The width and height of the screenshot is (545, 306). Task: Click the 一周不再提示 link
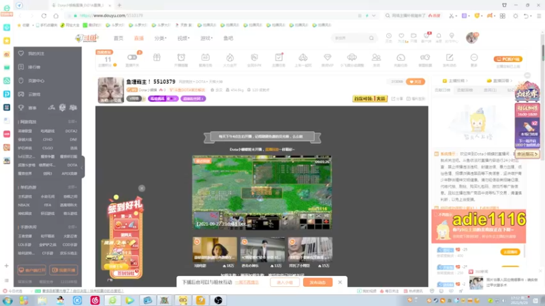point(247,282)
